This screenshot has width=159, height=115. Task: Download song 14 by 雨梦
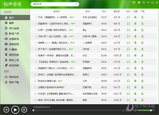pyautogui.click(x=142, y=100)
